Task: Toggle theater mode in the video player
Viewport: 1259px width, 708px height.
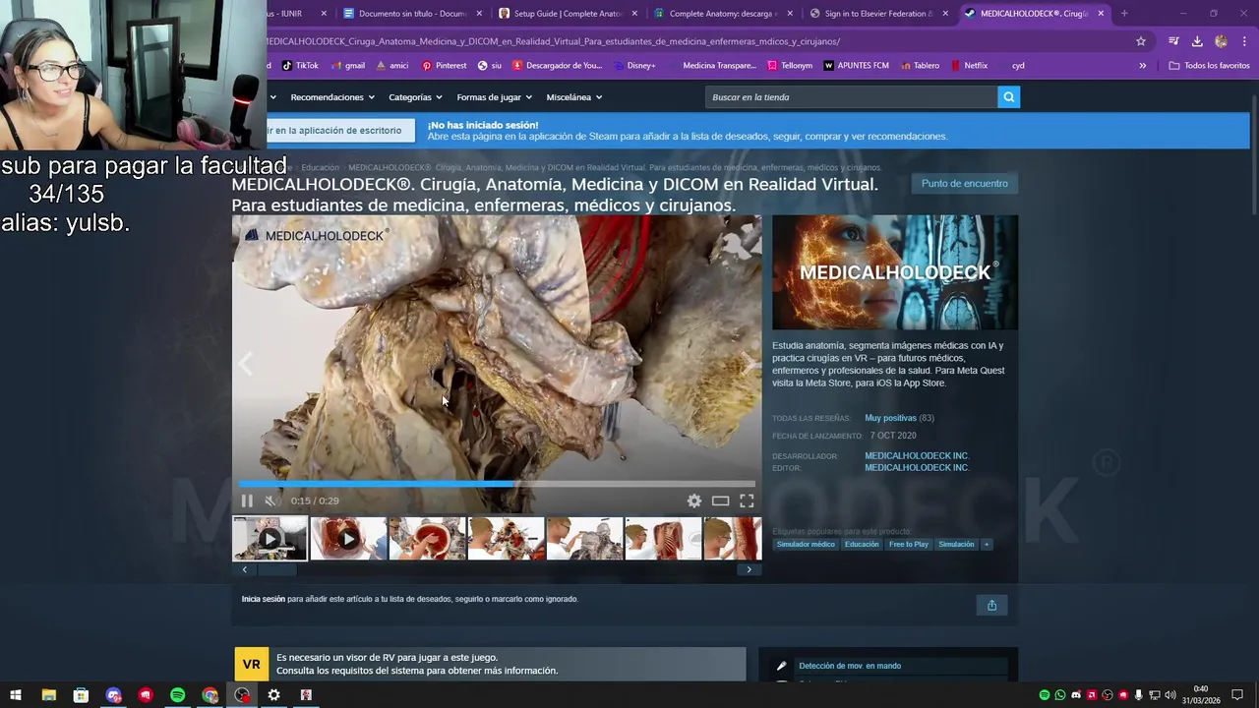Action: pos(720,501)
